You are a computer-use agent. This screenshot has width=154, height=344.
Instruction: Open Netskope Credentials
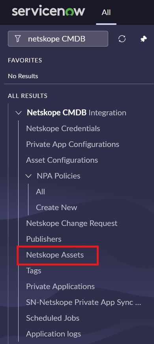coord(63,129)
